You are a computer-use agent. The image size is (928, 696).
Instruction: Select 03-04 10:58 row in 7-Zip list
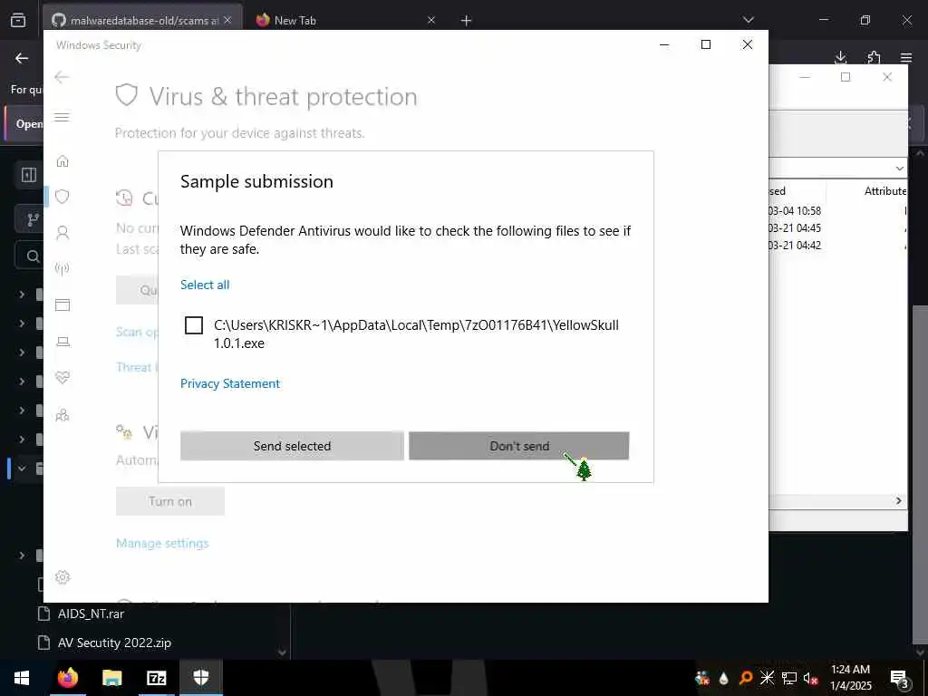point(838,210)
